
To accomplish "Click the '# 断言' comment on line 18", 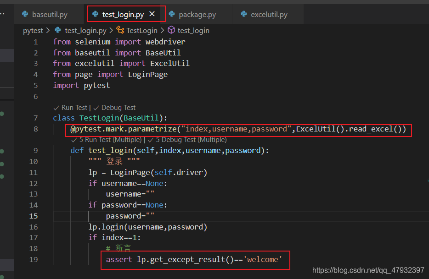I will pos(119,248).
